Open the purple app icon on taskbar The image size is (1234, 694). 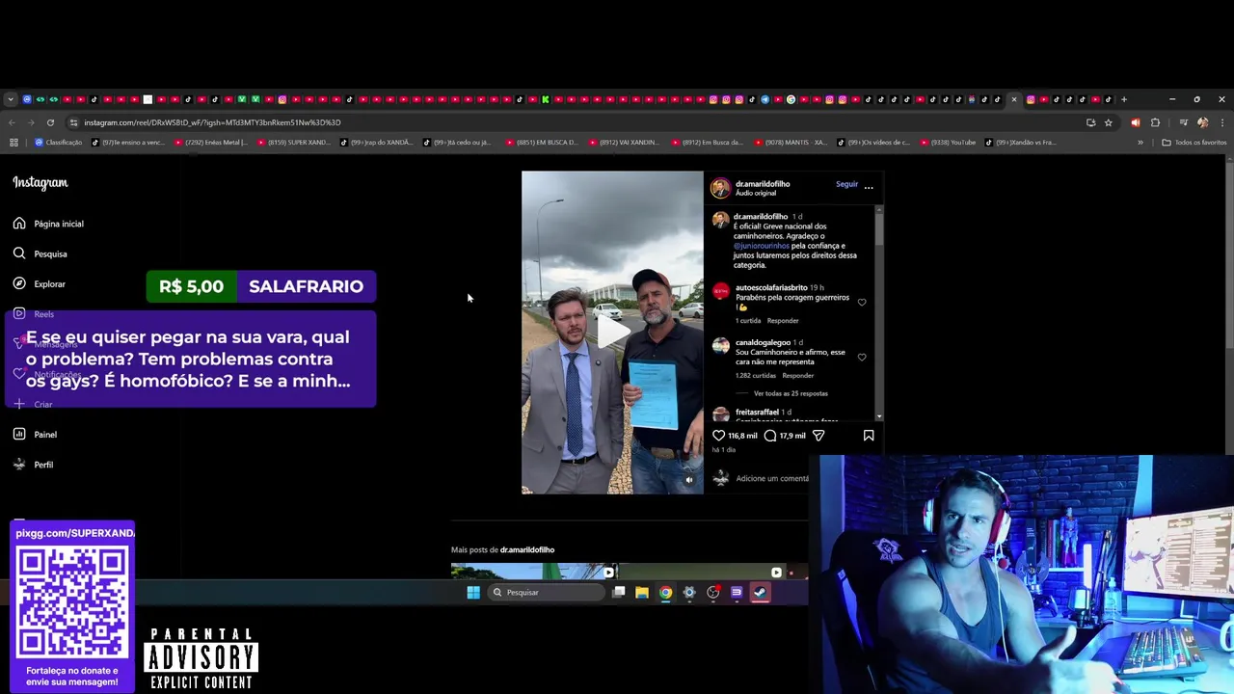tap(737, 593)
